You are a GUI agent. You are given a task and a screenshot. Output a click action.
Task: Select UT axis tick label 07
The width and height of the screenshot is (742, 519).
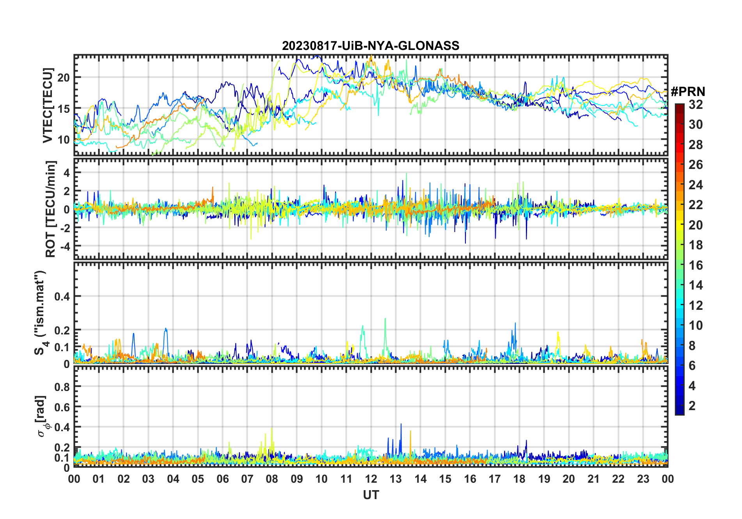click(x=247, y=479)
